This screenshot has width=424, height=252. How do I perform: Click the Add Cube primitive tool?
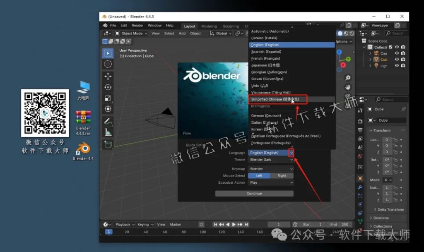pos(108,143)
